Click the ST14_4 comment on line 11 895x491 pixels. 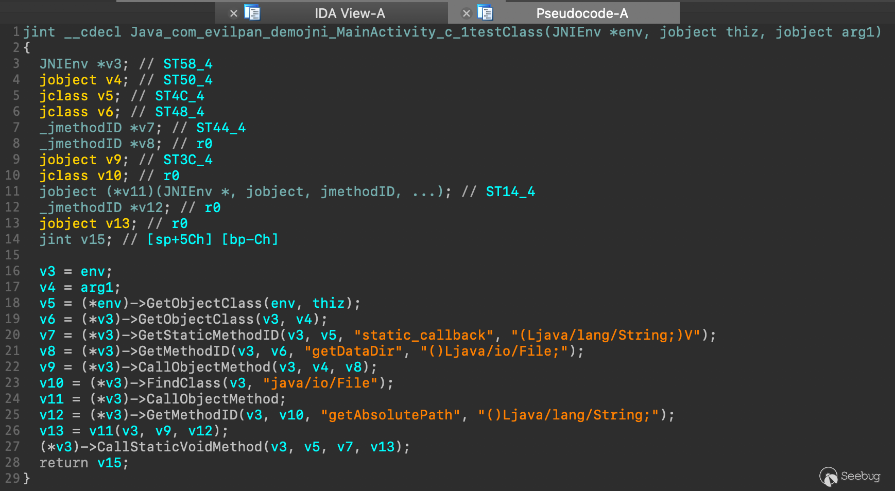click(x=510, y=191)
